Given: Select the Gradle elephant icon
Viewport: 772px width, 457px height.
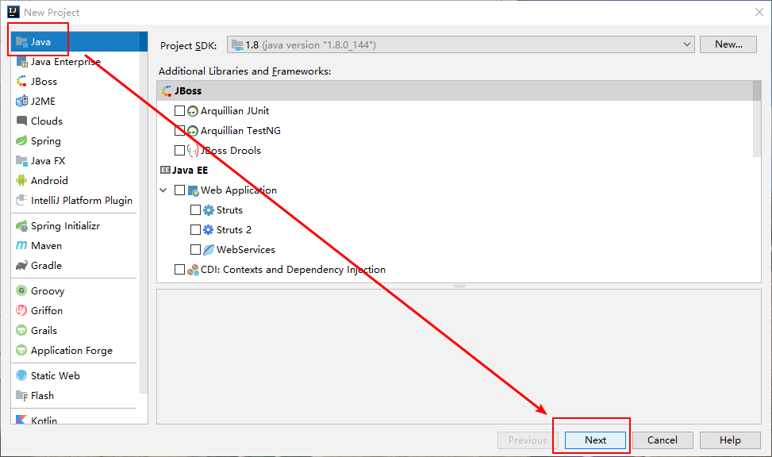Looking at the screenshot, I should pyautogui.click(x=21, y=266).
